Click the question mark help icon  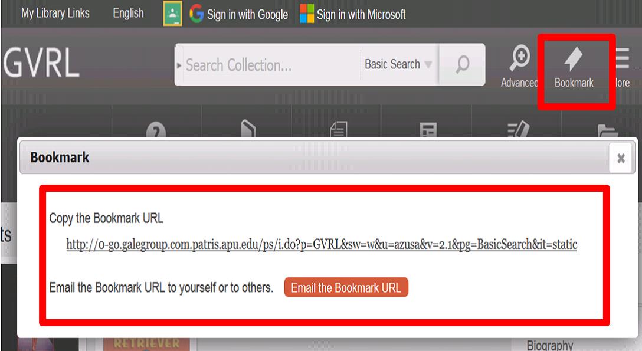click(156, 130)
